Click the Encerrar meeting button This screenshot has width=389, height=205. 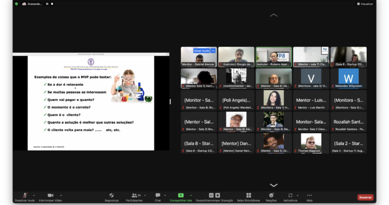(x=365, y=197)
